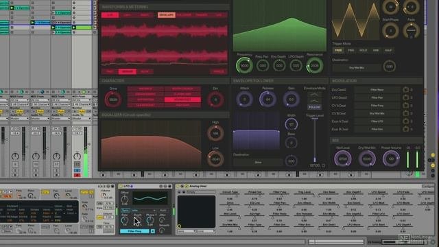This screenshot has width=439, height=247.
Task: Select the ONE trigger mode
Action: point(376,50)
